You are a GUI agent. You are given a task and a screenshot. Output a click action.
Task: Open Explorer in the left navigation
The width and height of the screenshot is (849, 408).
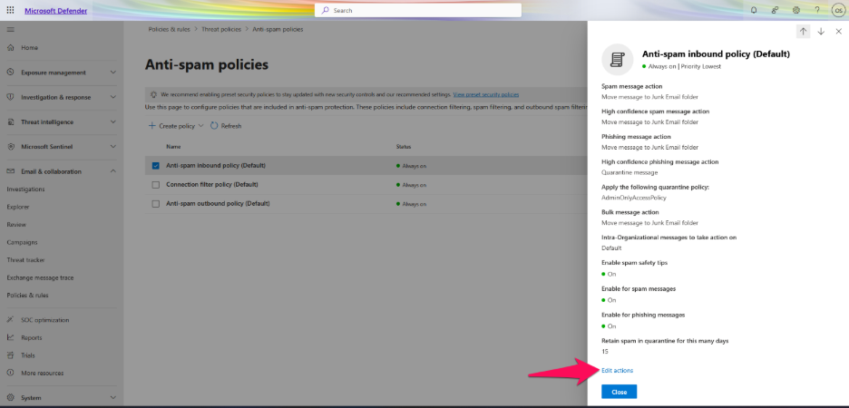coord(18,207)
